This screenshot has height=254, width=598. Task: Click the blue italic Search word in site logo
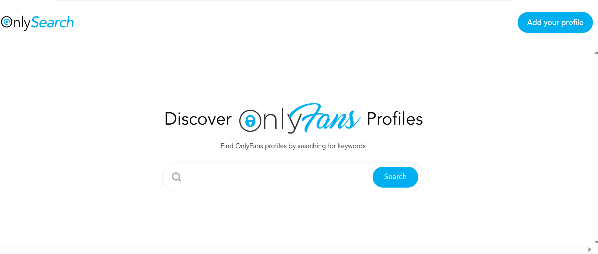[x=52, y=22]
